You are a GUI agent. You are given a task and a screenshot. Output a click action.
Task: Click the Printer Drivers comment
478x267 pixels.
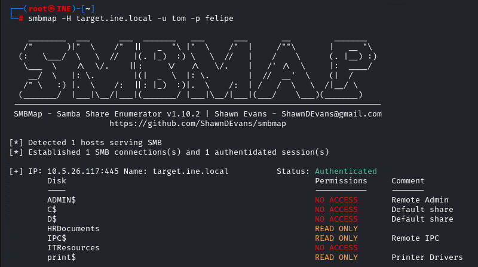pyautogui.click(x=427, y=257)
